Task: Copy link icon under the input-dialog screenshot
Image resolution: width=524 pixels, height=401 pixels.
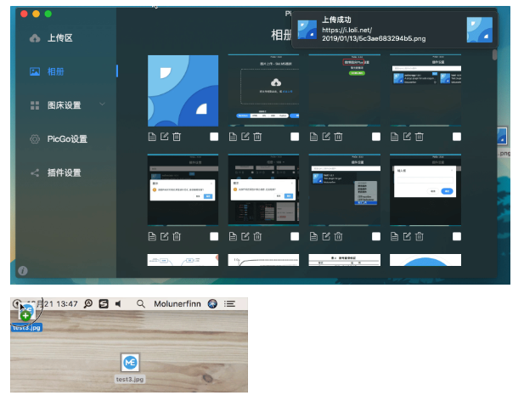Action: [x=394, y=236]
